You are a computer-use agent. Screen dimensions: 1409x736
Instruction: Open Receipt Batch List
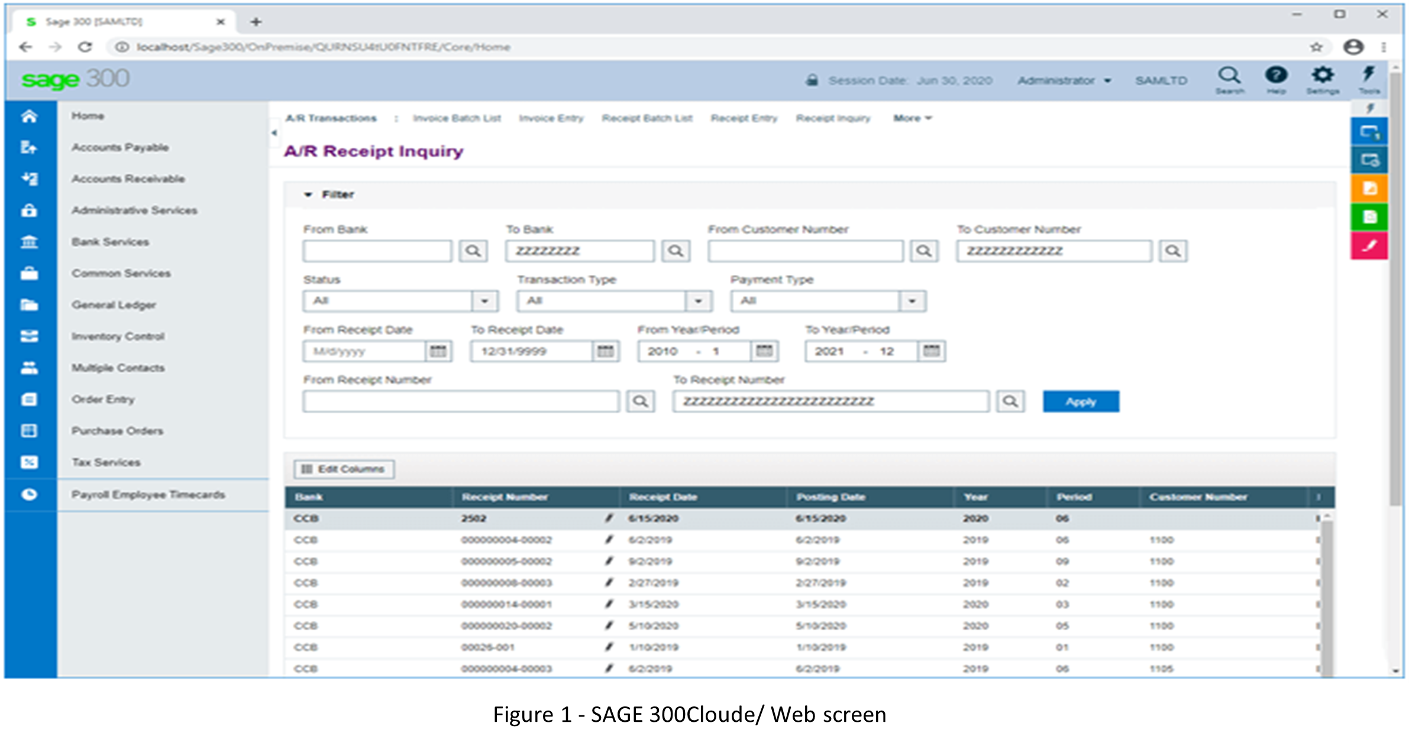[x=647, y=118]
